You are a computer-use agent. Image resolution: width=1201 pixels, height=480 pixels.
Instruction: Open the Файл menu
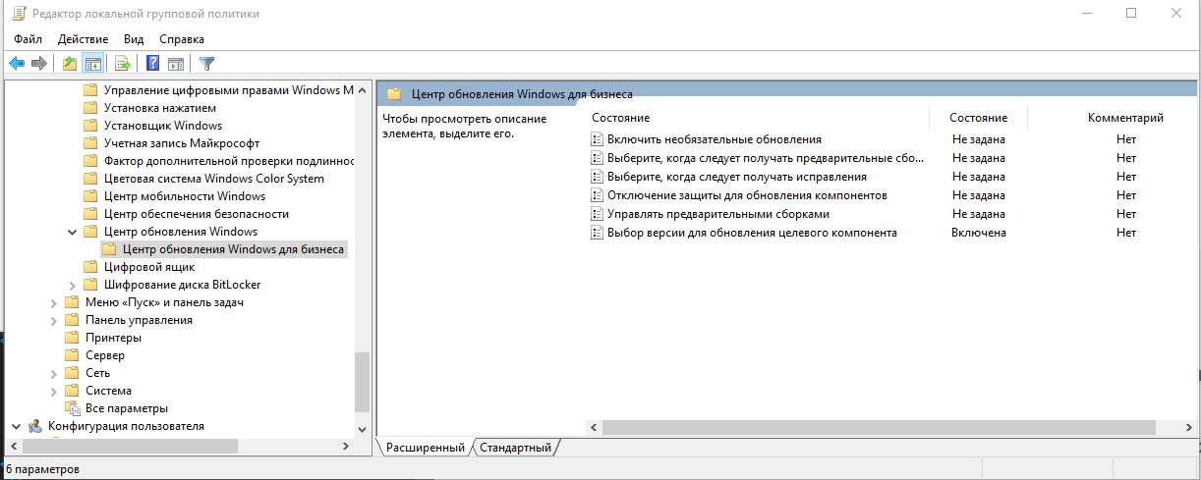[29, 39]
